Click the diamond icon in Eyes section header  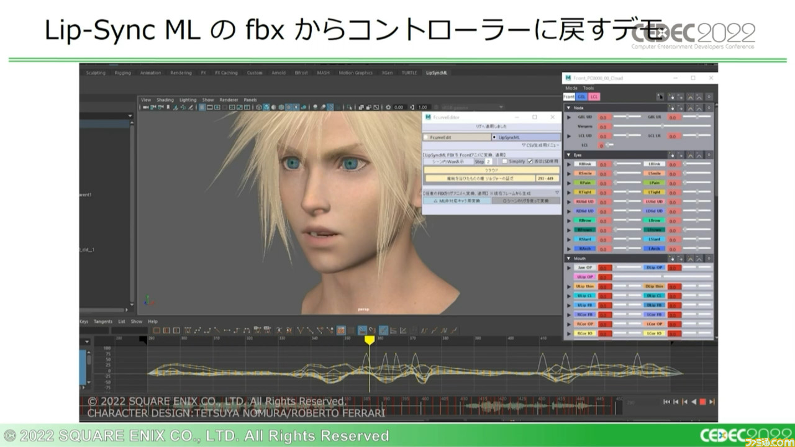709,155
